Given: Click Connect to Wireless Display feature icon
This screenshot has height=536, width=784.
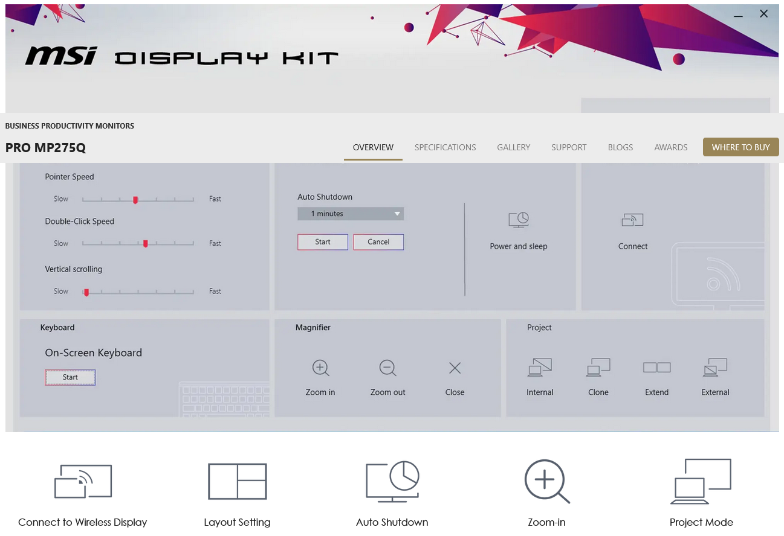Looking at the screenshot, I should coord(83,481).
